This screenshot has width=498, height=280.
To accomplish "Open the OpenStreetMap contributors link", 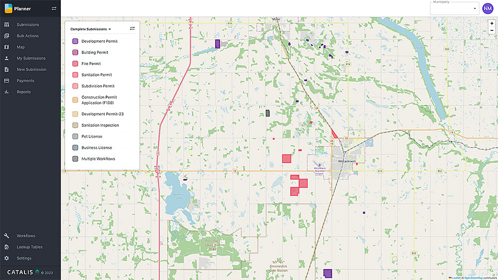I will 474,278.
